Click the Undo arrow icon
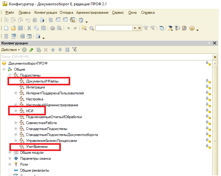The width and height of the screenshot is (221, 176). pyautogui.click(x=69, y=28)
